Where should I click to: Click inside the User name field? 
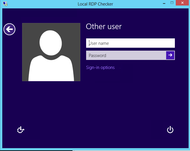[x=130, y=43]
